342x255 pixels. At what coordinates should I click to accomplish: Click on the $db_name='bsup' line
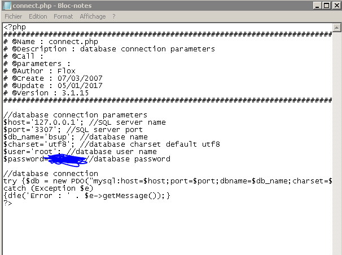click(x=76, y=137)
